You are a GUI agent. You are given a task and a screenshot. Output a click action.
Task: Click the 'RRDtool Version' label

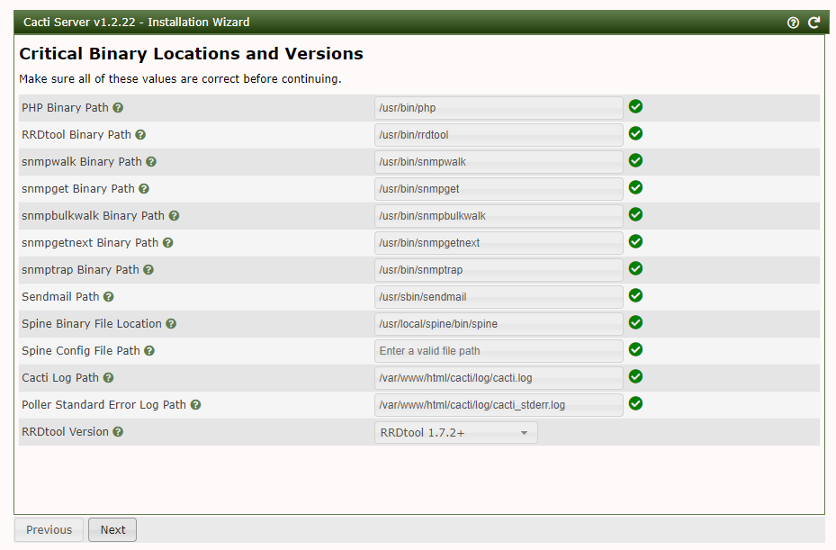tap(65, 432)
